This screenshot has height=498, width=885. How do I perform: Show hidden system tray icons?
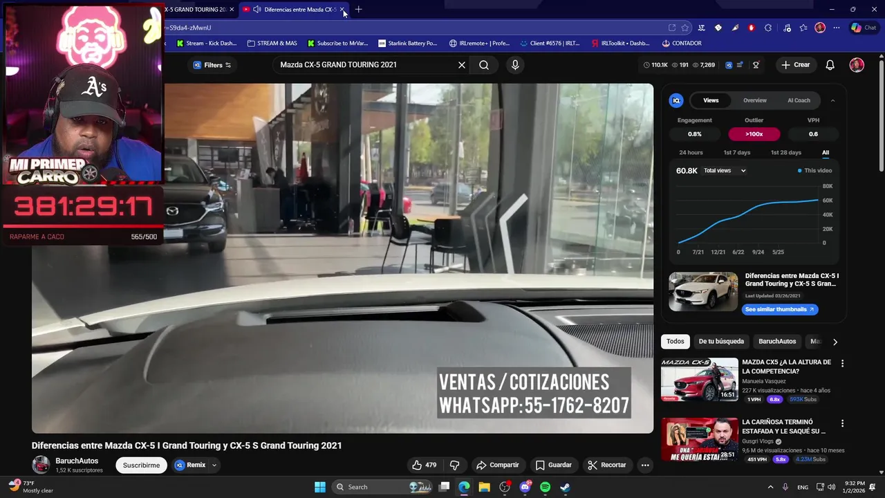pyautogui.click(x=770, y=487)
